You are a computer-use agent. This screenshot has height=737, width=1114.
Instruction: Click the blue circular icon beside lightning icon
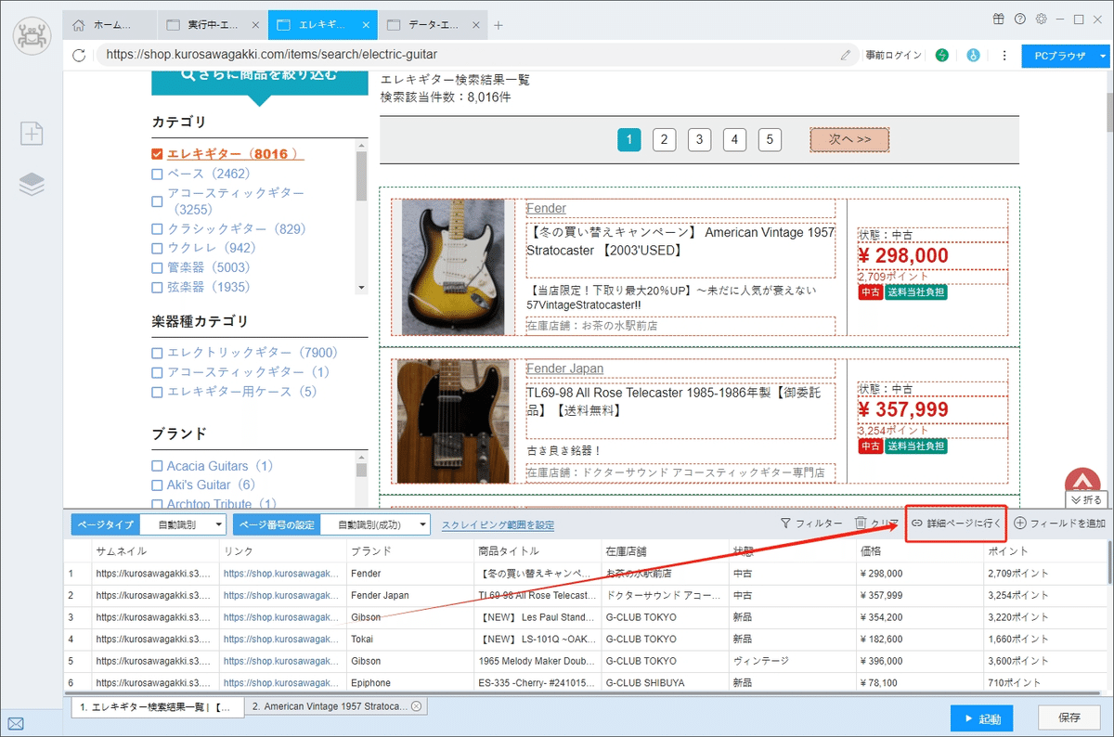[973, 55]
